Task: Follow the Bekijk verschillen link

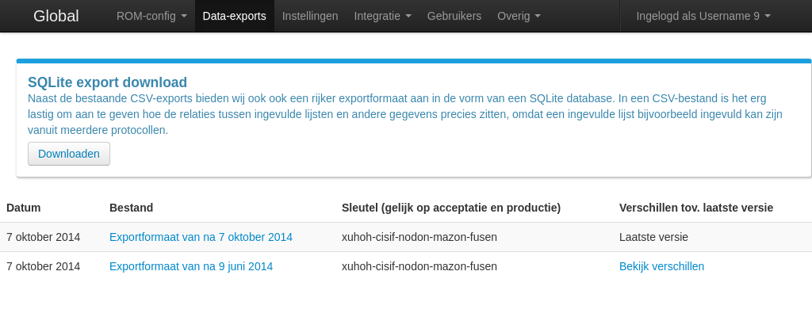Action: click(661, 266)
